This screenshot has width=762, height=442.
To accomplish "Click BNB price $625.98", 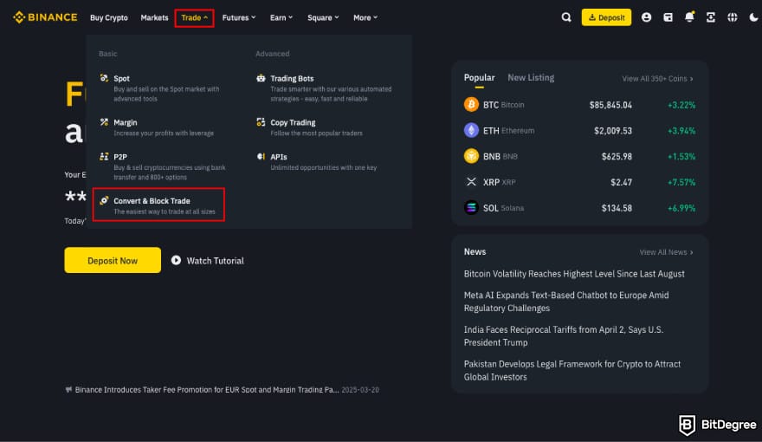I will click(617, 156).
